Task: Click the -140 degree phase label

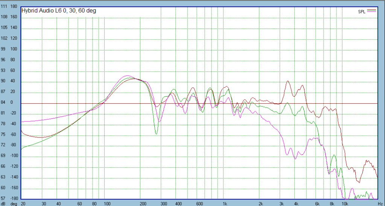Action: [x=14, y=177]
